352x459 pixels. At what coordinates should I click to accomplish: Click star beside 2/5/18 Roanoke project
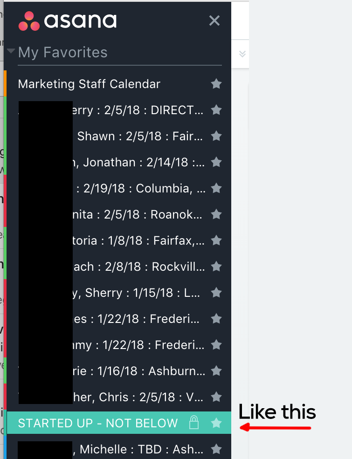coord(216,214)
